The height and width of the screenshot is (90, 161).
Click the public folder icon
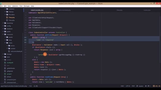coord(5,31)
